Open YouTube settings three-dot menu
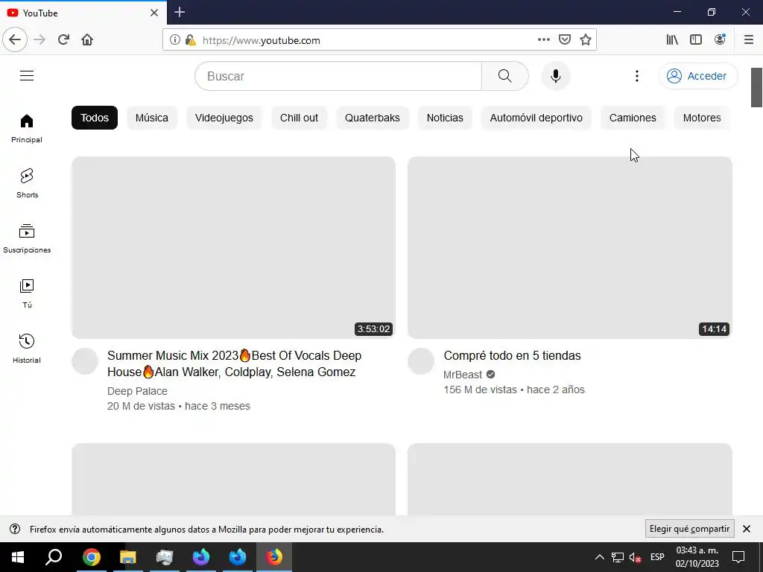 [x=636, y=76]
